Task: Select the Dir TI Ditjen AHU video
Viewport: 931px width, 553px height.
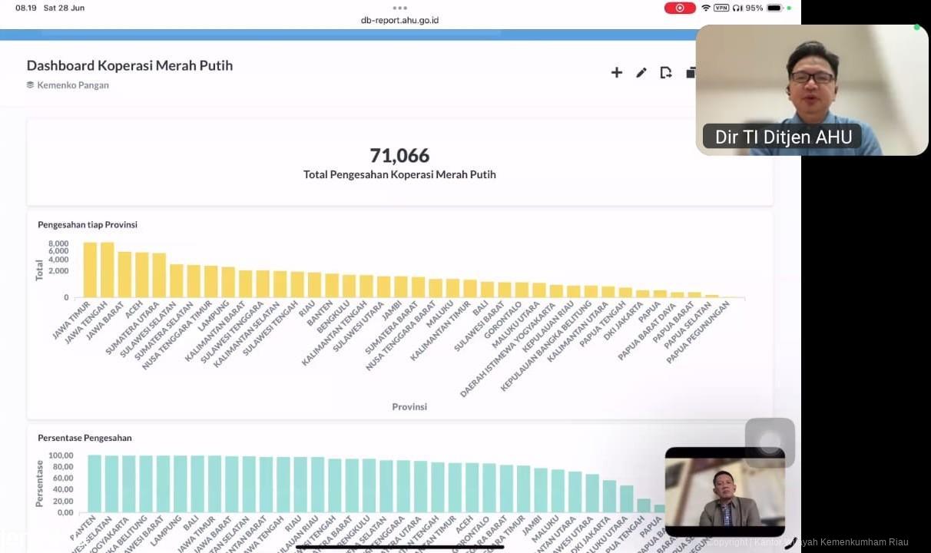Action: [x=811, y=90]
